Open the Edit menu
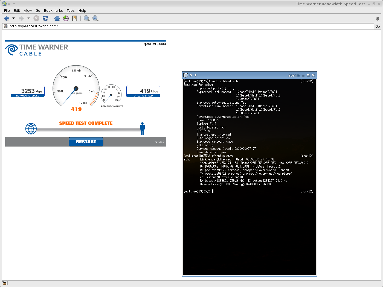This screenshot has width=383, height=287. point(17,10)
